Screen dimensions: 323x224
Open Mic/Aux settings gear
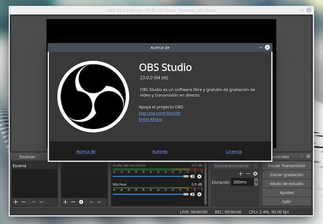[199, 194]
